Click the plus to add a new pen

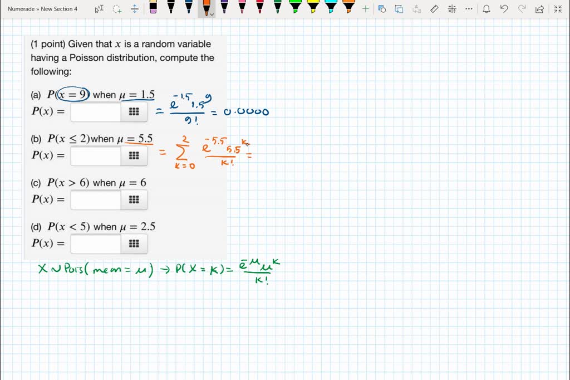pyautogui.click(x=365, y=9)
